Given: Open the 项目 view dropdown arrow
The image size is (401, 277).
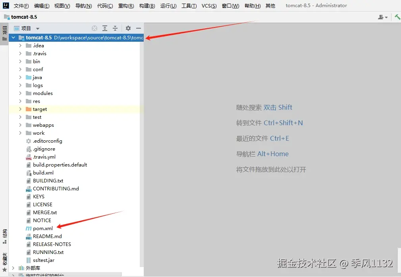Looking at the screenshot, I should click(38, 29).
